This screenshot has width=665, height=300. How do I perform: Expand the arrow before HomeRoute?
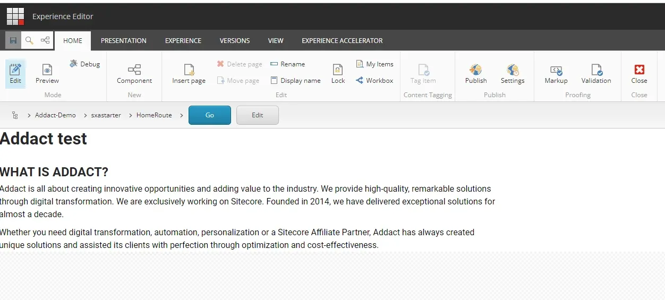pyautogui.click(x=130, y=115)
